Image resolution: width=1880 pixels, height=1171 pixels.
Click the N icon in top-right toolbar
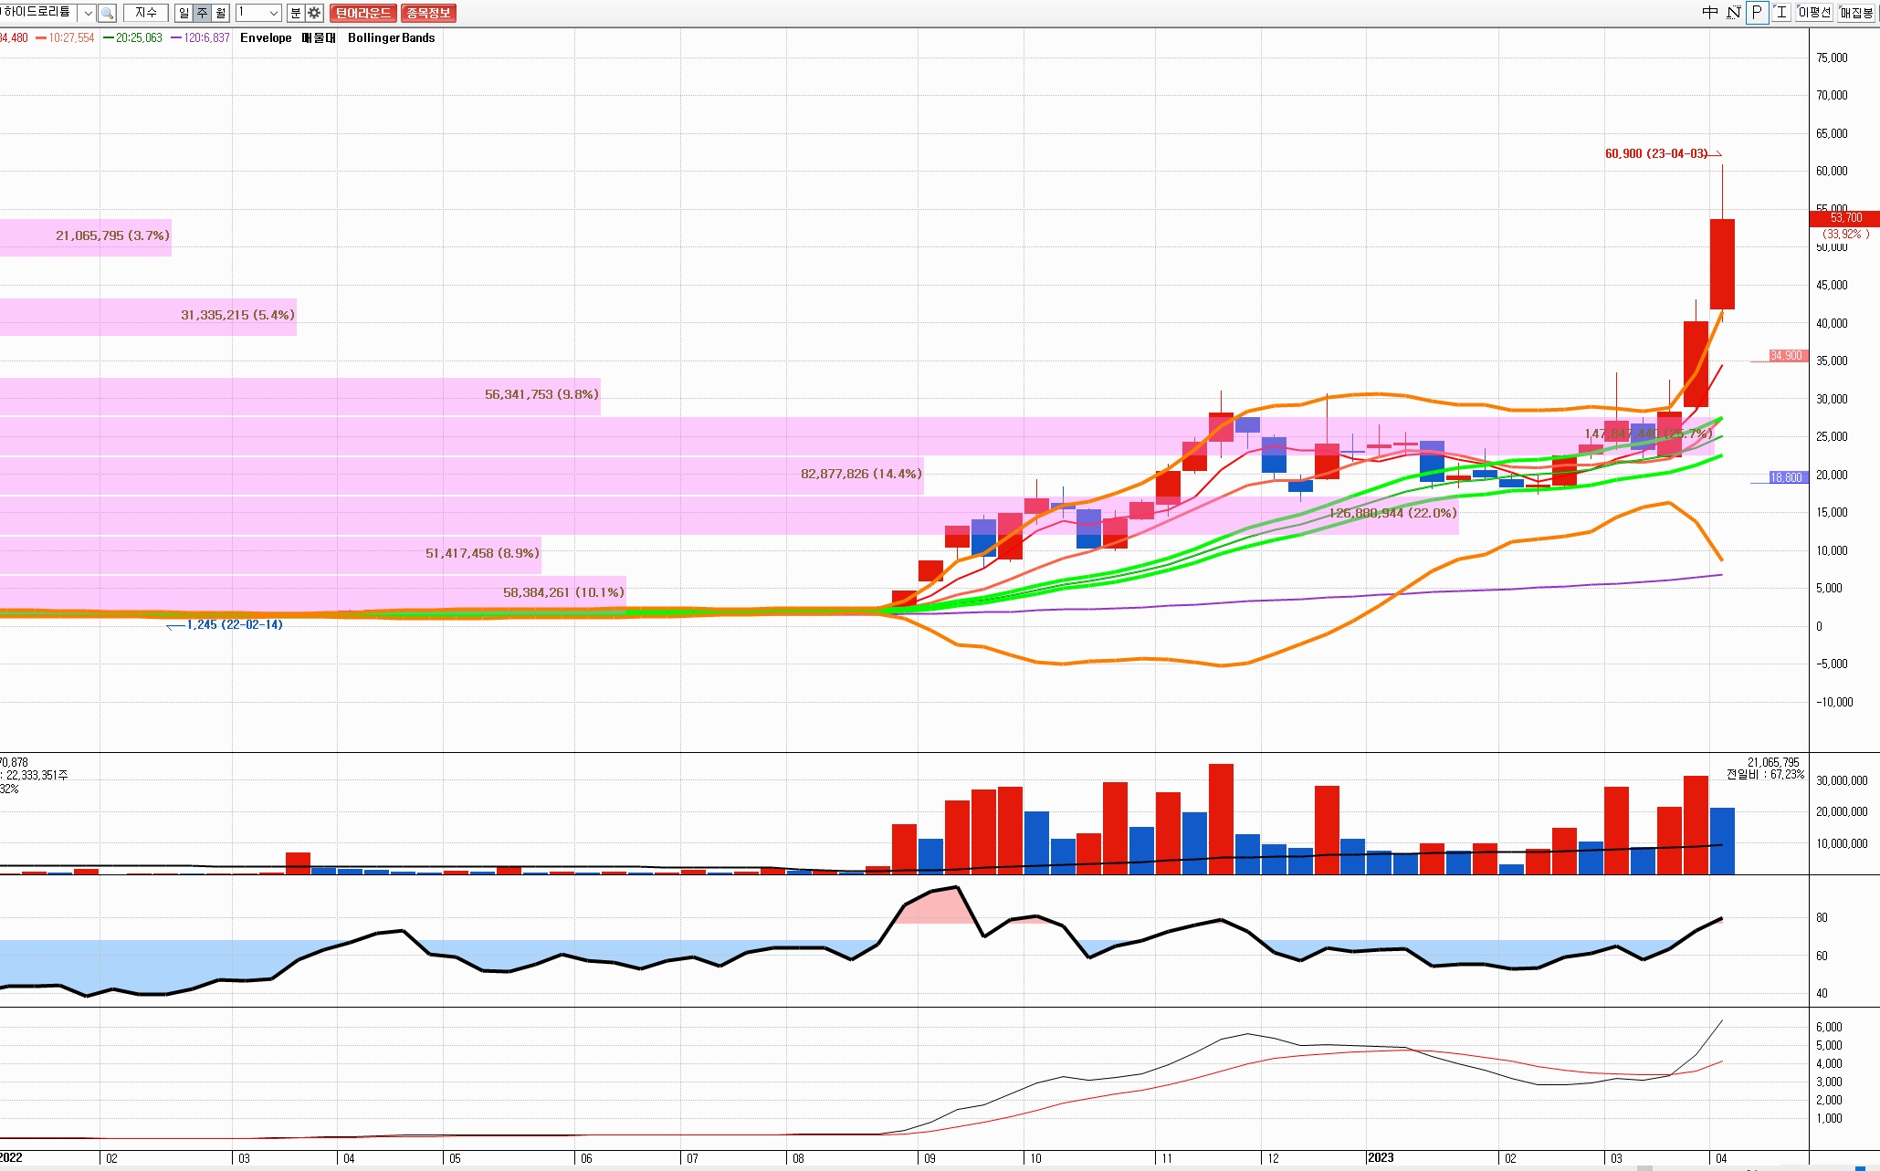point(1733,12)
